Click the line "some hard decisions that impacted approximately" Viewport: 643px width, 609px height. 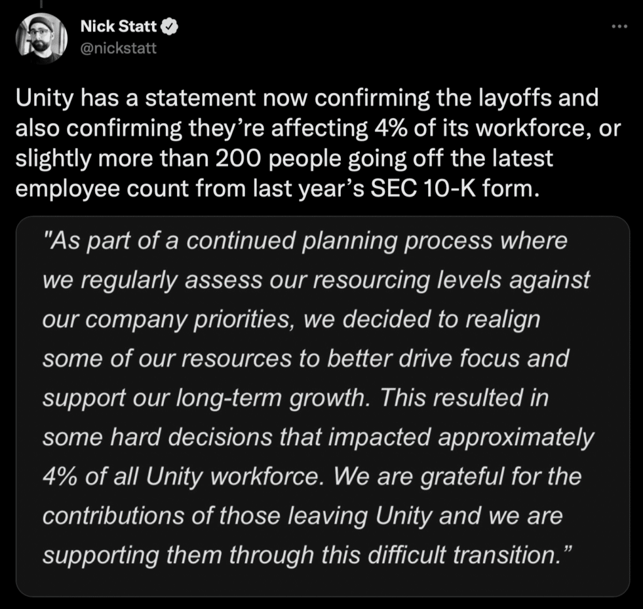pyautogui.click(x=318, y=438)
